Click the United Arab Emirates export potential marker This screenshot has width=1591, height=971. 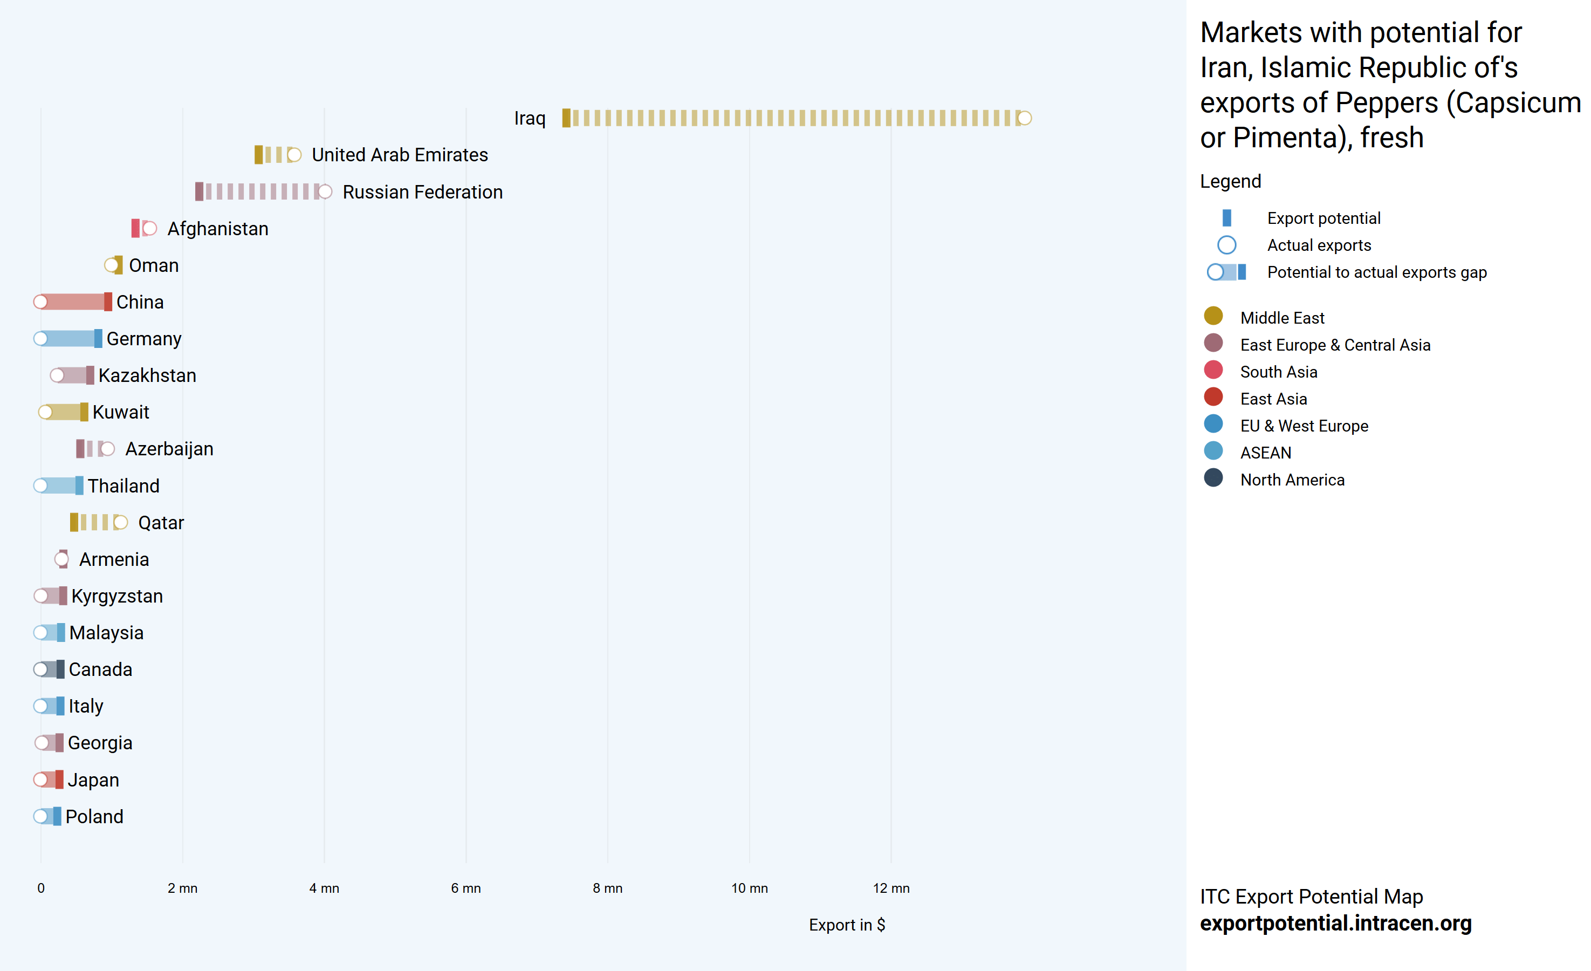click(x=258, y=155)
